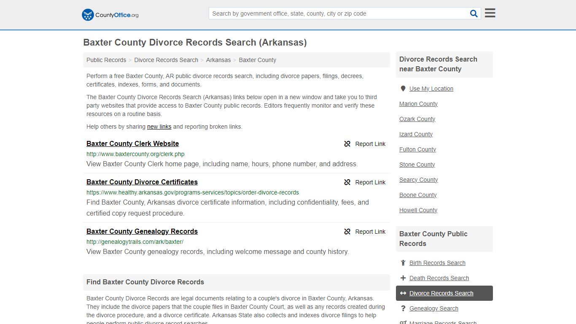Click the location pin icon
576x324 pixels.
click(x=403, y=89)
